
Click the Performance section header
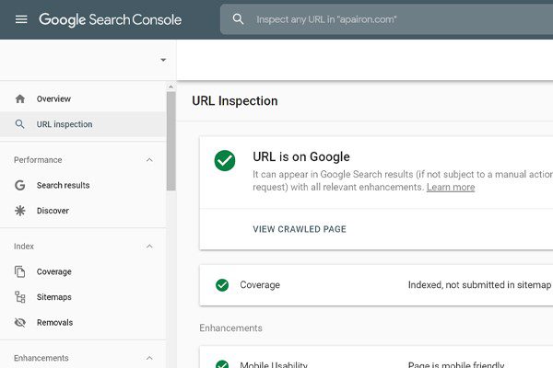pos(38,160)
